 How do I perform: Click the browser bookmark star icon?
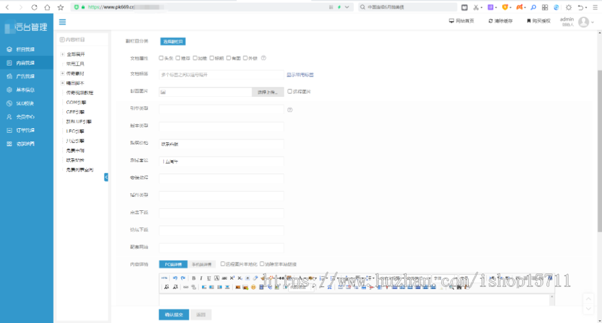click(60, 7)
